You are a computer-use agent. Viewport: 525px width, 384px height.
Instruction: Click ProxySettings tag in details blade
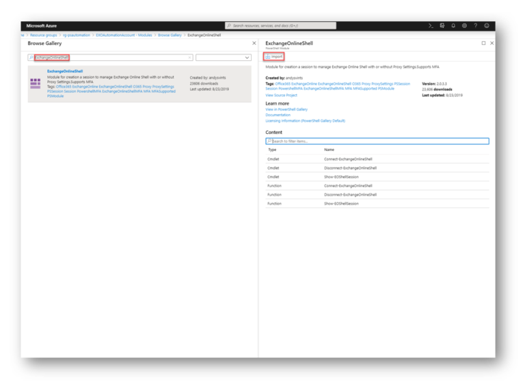382,84
